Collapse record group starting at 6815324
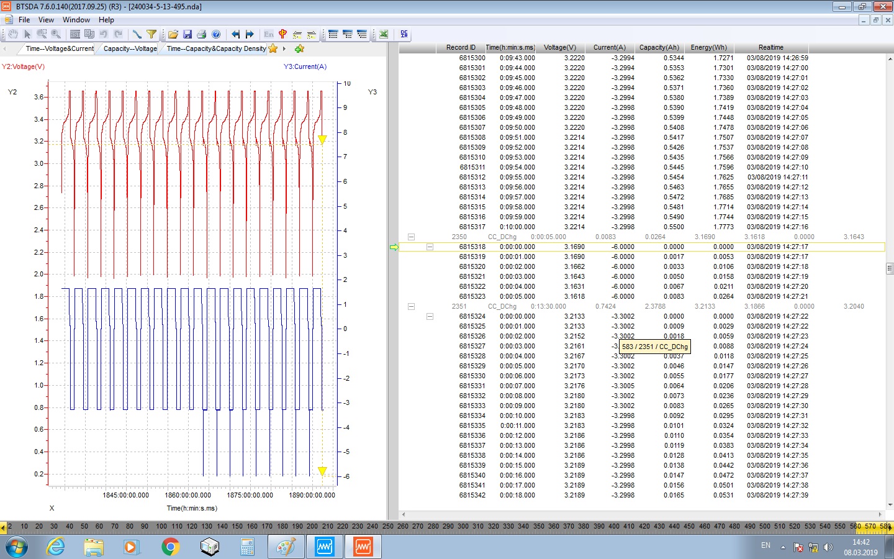The height and width of the screenshot is (559, 894). point(430,316)
